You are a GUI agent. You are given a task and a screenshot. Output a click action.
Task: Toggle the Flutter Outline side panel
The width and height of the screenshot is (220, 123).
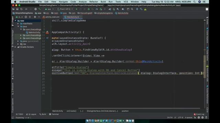[207, 54]
